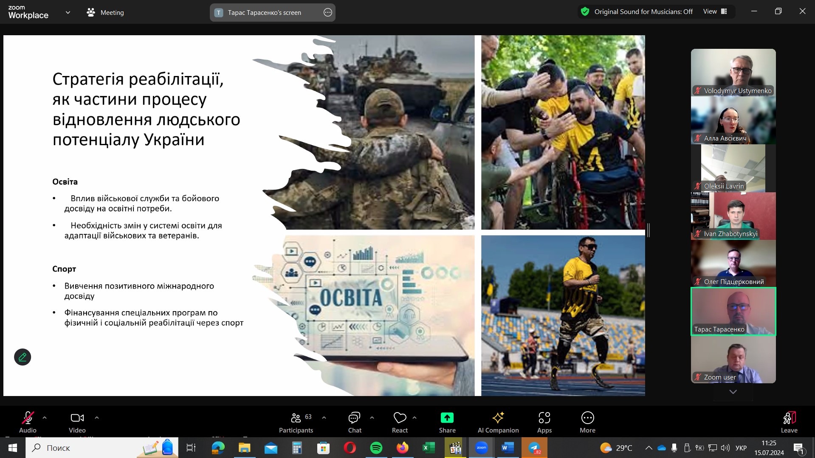This screenshot has width=815, height=458.
Task: Launch AI Companion
Action: [498, 422]
